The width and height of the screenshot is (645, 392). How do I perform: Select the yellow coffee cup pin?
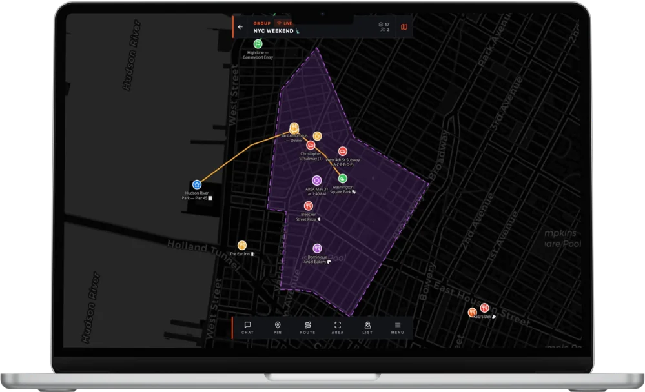(x=317, y=136)
